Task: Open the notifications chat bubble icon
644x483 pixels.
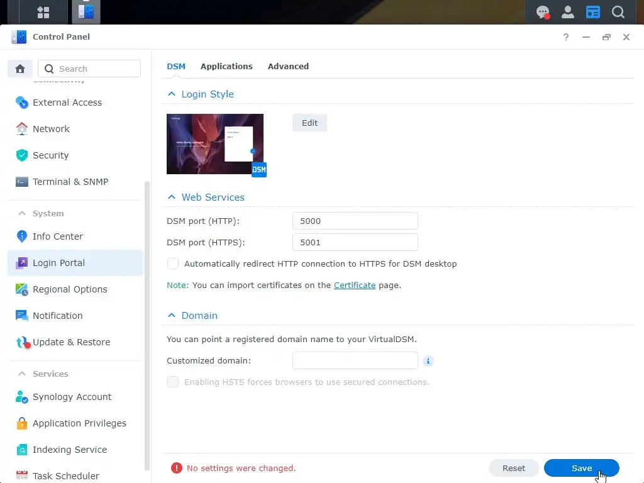Action: pos(543,13)
